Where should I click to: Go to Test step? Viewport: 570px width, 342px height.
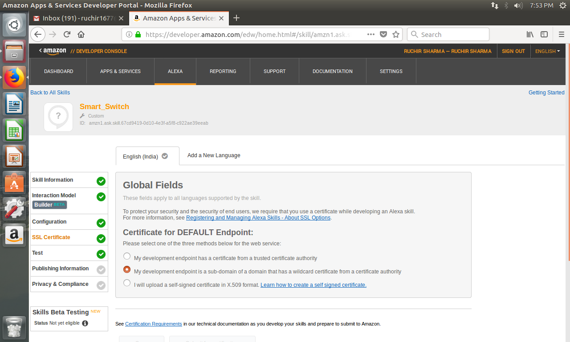coord(69,253)
